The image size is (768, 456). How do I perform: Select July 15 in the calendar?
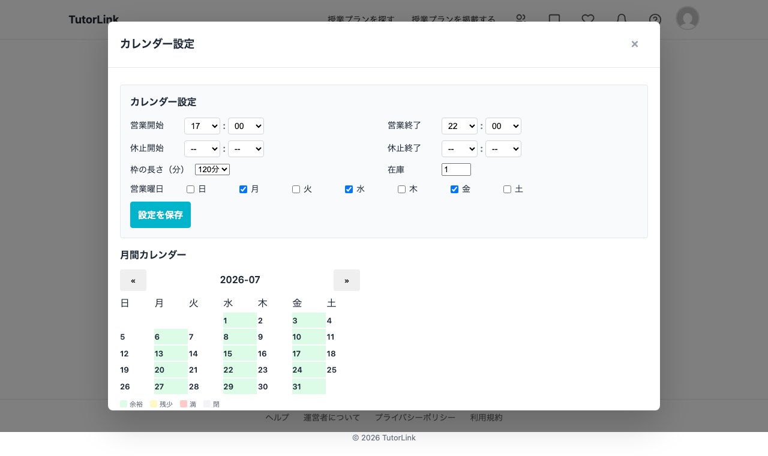pos(240,353)
